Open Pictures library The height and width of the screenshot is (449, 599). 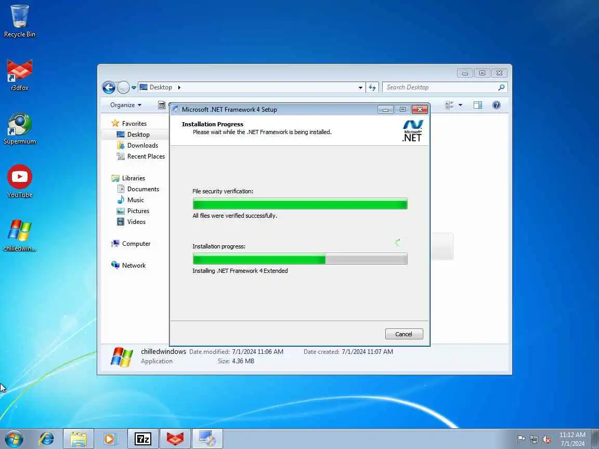133,211
